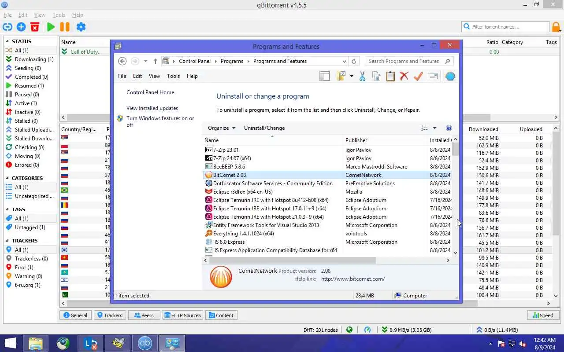Open the Content tab in qBittorrent

[221, 315]
